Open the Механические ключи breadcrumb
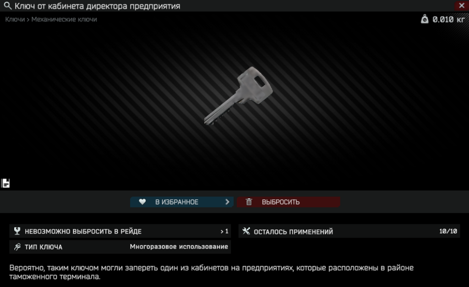The width and height of the screenshot is (469, 287). tap(64, 19)
